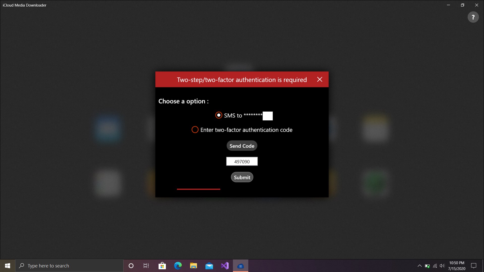
Task: Open the volume control in tray
Action: click(442, 266)
